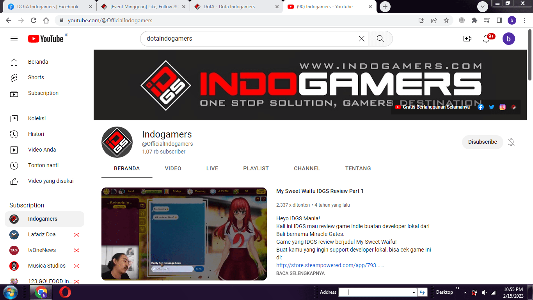Click Gratis Berlangganan Selamanya banner link
533x300 pixels.
click(432, 107)
